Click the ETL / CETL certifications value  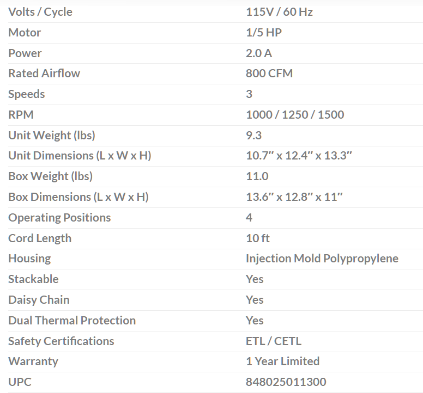point(274,341)
